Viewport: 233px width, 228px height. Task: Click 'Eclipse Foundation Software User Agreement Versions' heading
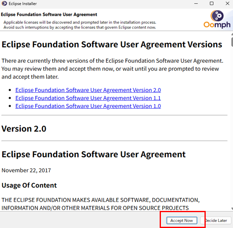tap(112, 44)
